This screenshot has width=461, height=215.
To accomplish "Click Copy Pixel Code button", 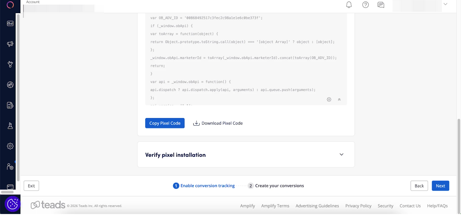I will tap(165, 123).
